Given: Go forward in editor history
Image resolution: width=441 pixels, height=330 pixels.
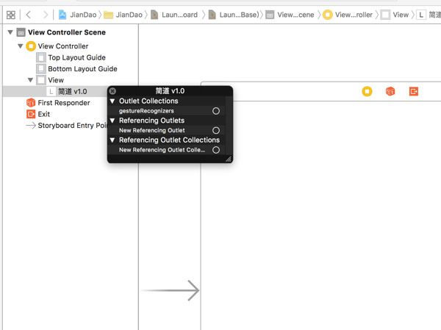Looking at the screenshot, I should point(45,15).
